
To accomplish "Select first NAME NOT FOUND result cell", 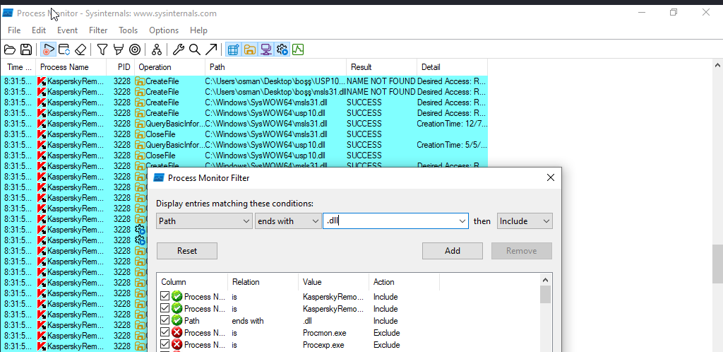I will tap(381, 81).
